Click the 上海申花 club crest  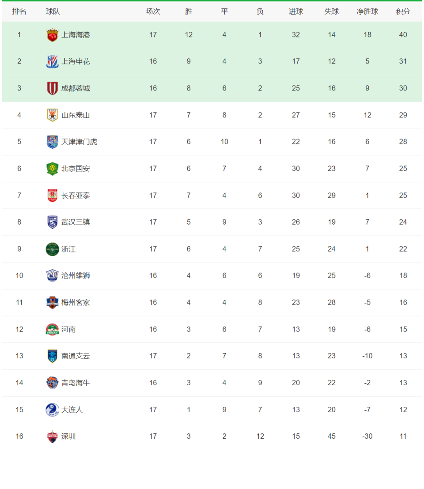pos(53,61)
